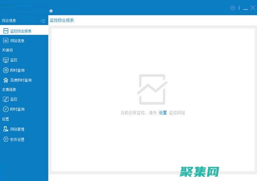This screenshot has height=181, width=257.
Task: Collapse the sidebar using the 综合信息 arrow
Action: coord(42,21)
